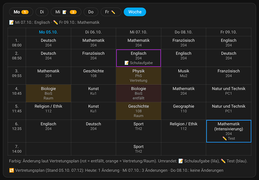259x180 pixels.
Task: Click Wednesday seventh period Sport TH2
Action: [139, 149]
